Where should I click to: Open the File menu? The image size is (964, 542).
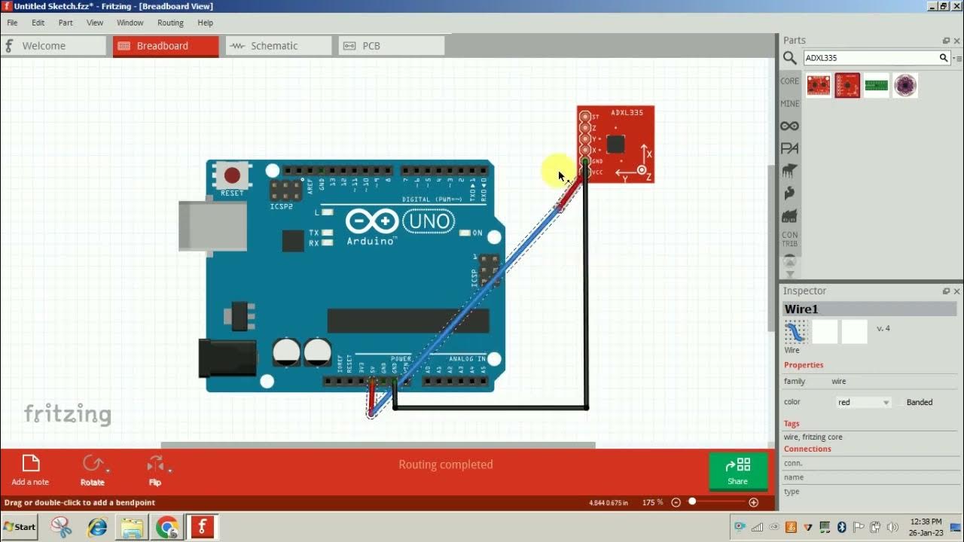tap(12, 23)
